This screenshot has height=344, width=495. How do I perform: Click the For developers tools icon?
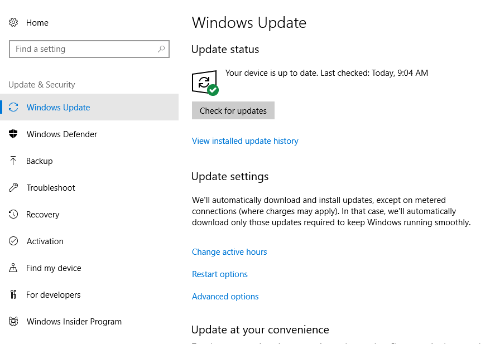(13, 294)
